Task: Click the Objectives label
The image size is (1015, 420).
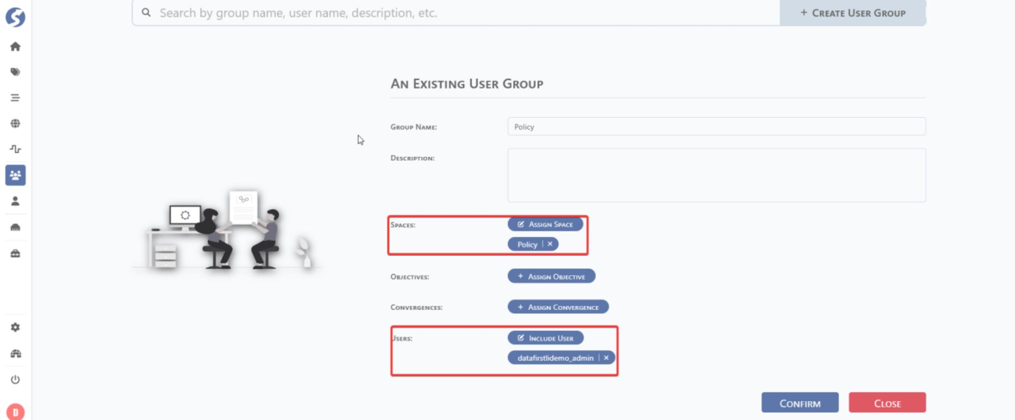Action: [410, 277]
